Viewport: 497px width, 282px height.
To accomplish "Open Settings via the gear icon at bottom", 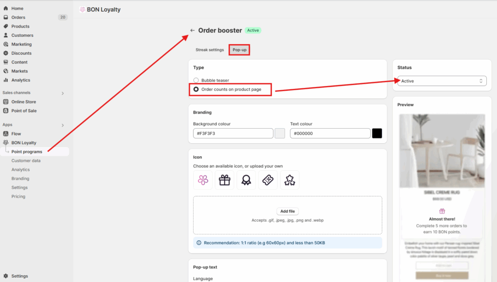I will (x=6, y=276).
